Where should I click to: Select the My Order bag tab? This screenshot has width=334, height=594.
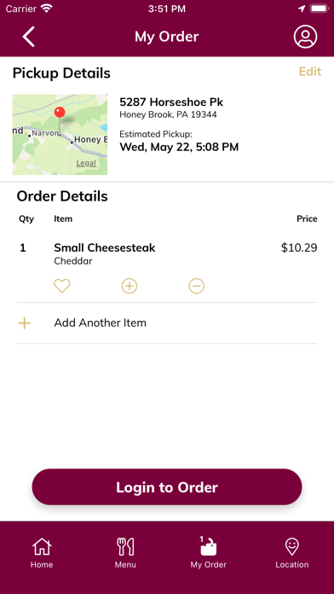(x=209, y=553)
